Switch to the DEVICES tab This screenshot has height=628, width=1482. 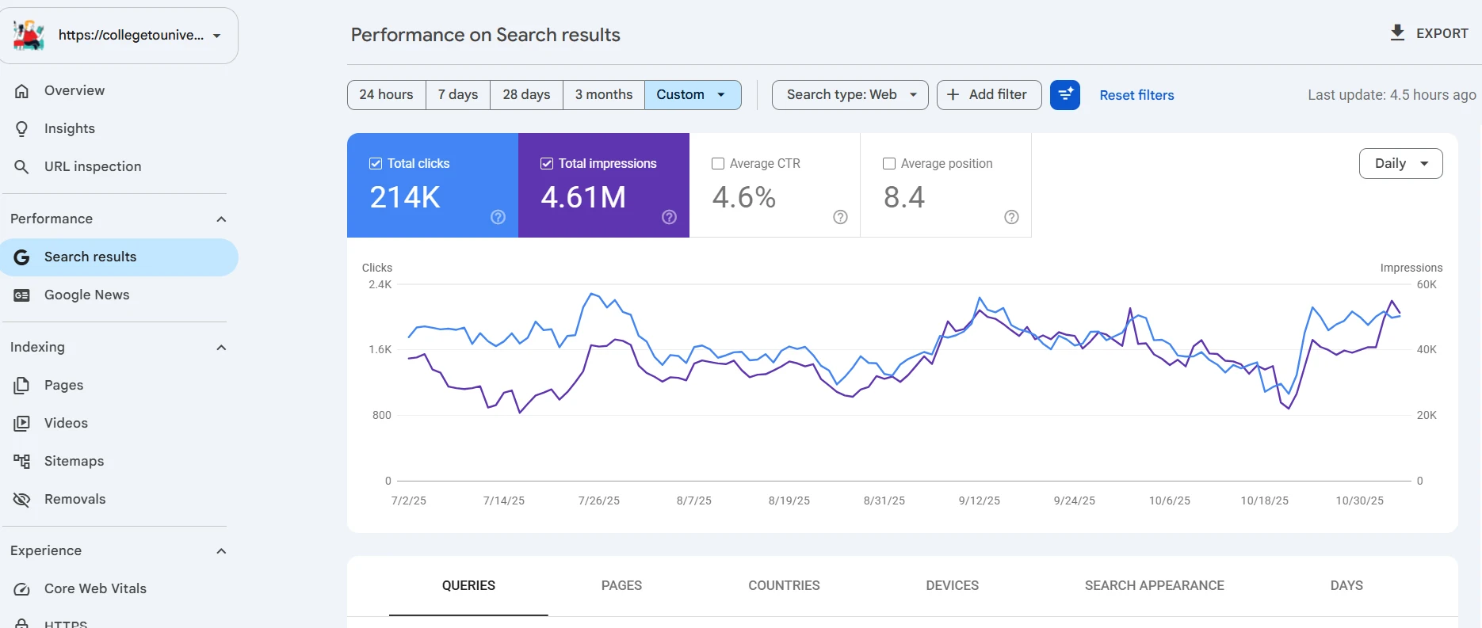pos(952,586)
